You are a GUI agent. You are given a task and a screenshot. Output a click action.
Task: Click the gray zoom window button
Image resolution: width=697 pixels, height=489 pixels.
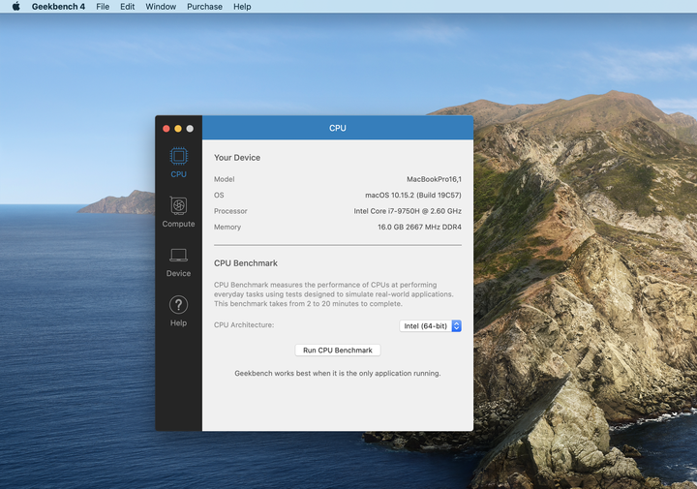point(190,129)
